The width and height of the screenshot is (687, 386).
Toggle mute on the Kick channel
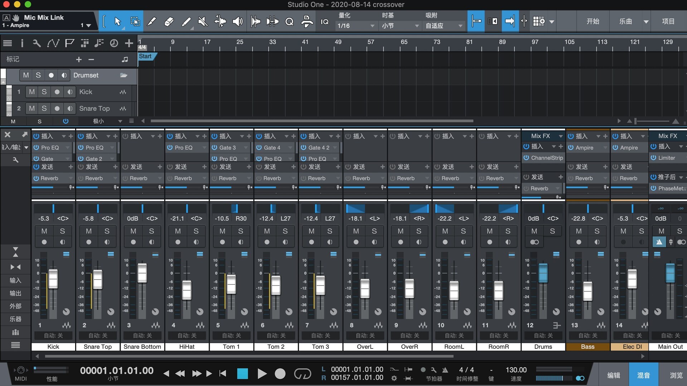[x=44, y=231]
